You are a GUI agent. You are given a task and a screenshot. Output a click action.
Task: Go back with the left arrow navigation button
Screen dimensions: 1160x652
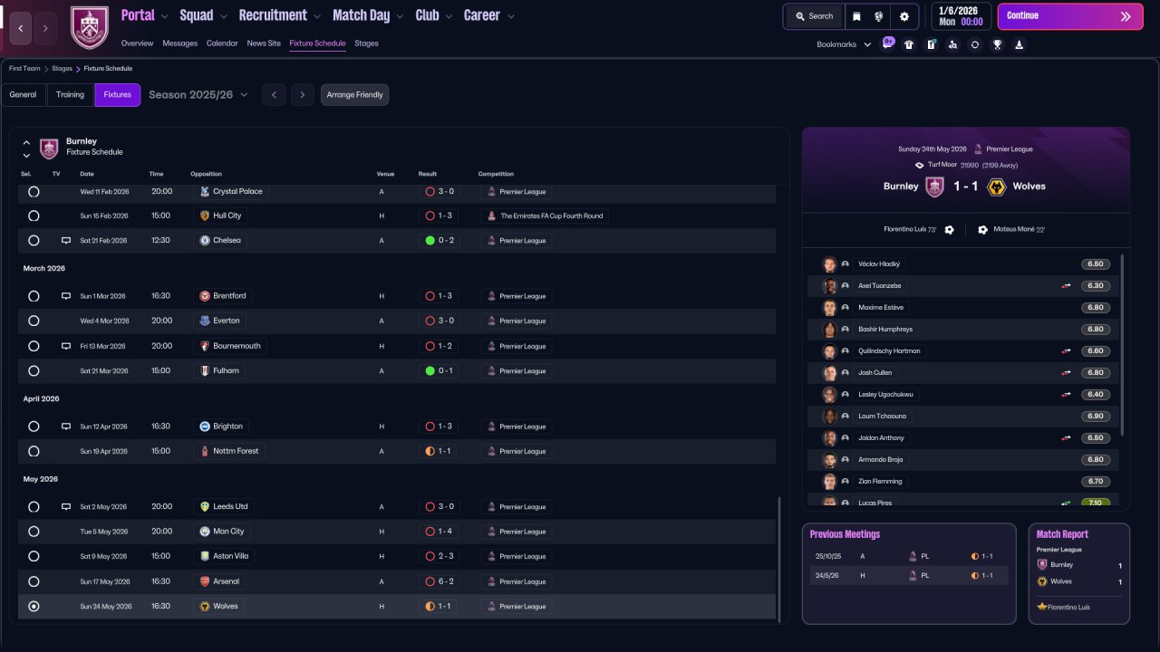[20, 28]
